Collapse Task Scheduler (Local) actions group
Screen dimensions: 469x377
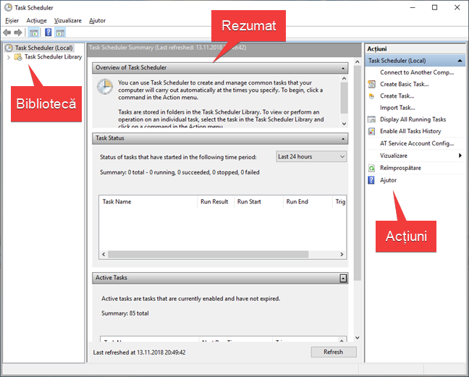460,61
